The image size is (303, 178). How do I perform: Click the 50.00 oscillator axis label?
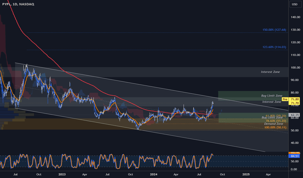pos(294,161)
